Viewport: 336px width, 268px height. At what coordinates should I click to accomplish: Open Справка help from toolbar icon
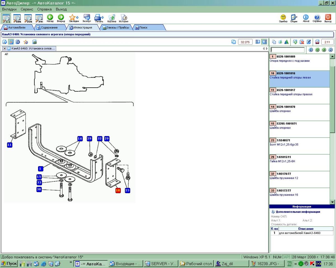317,18
